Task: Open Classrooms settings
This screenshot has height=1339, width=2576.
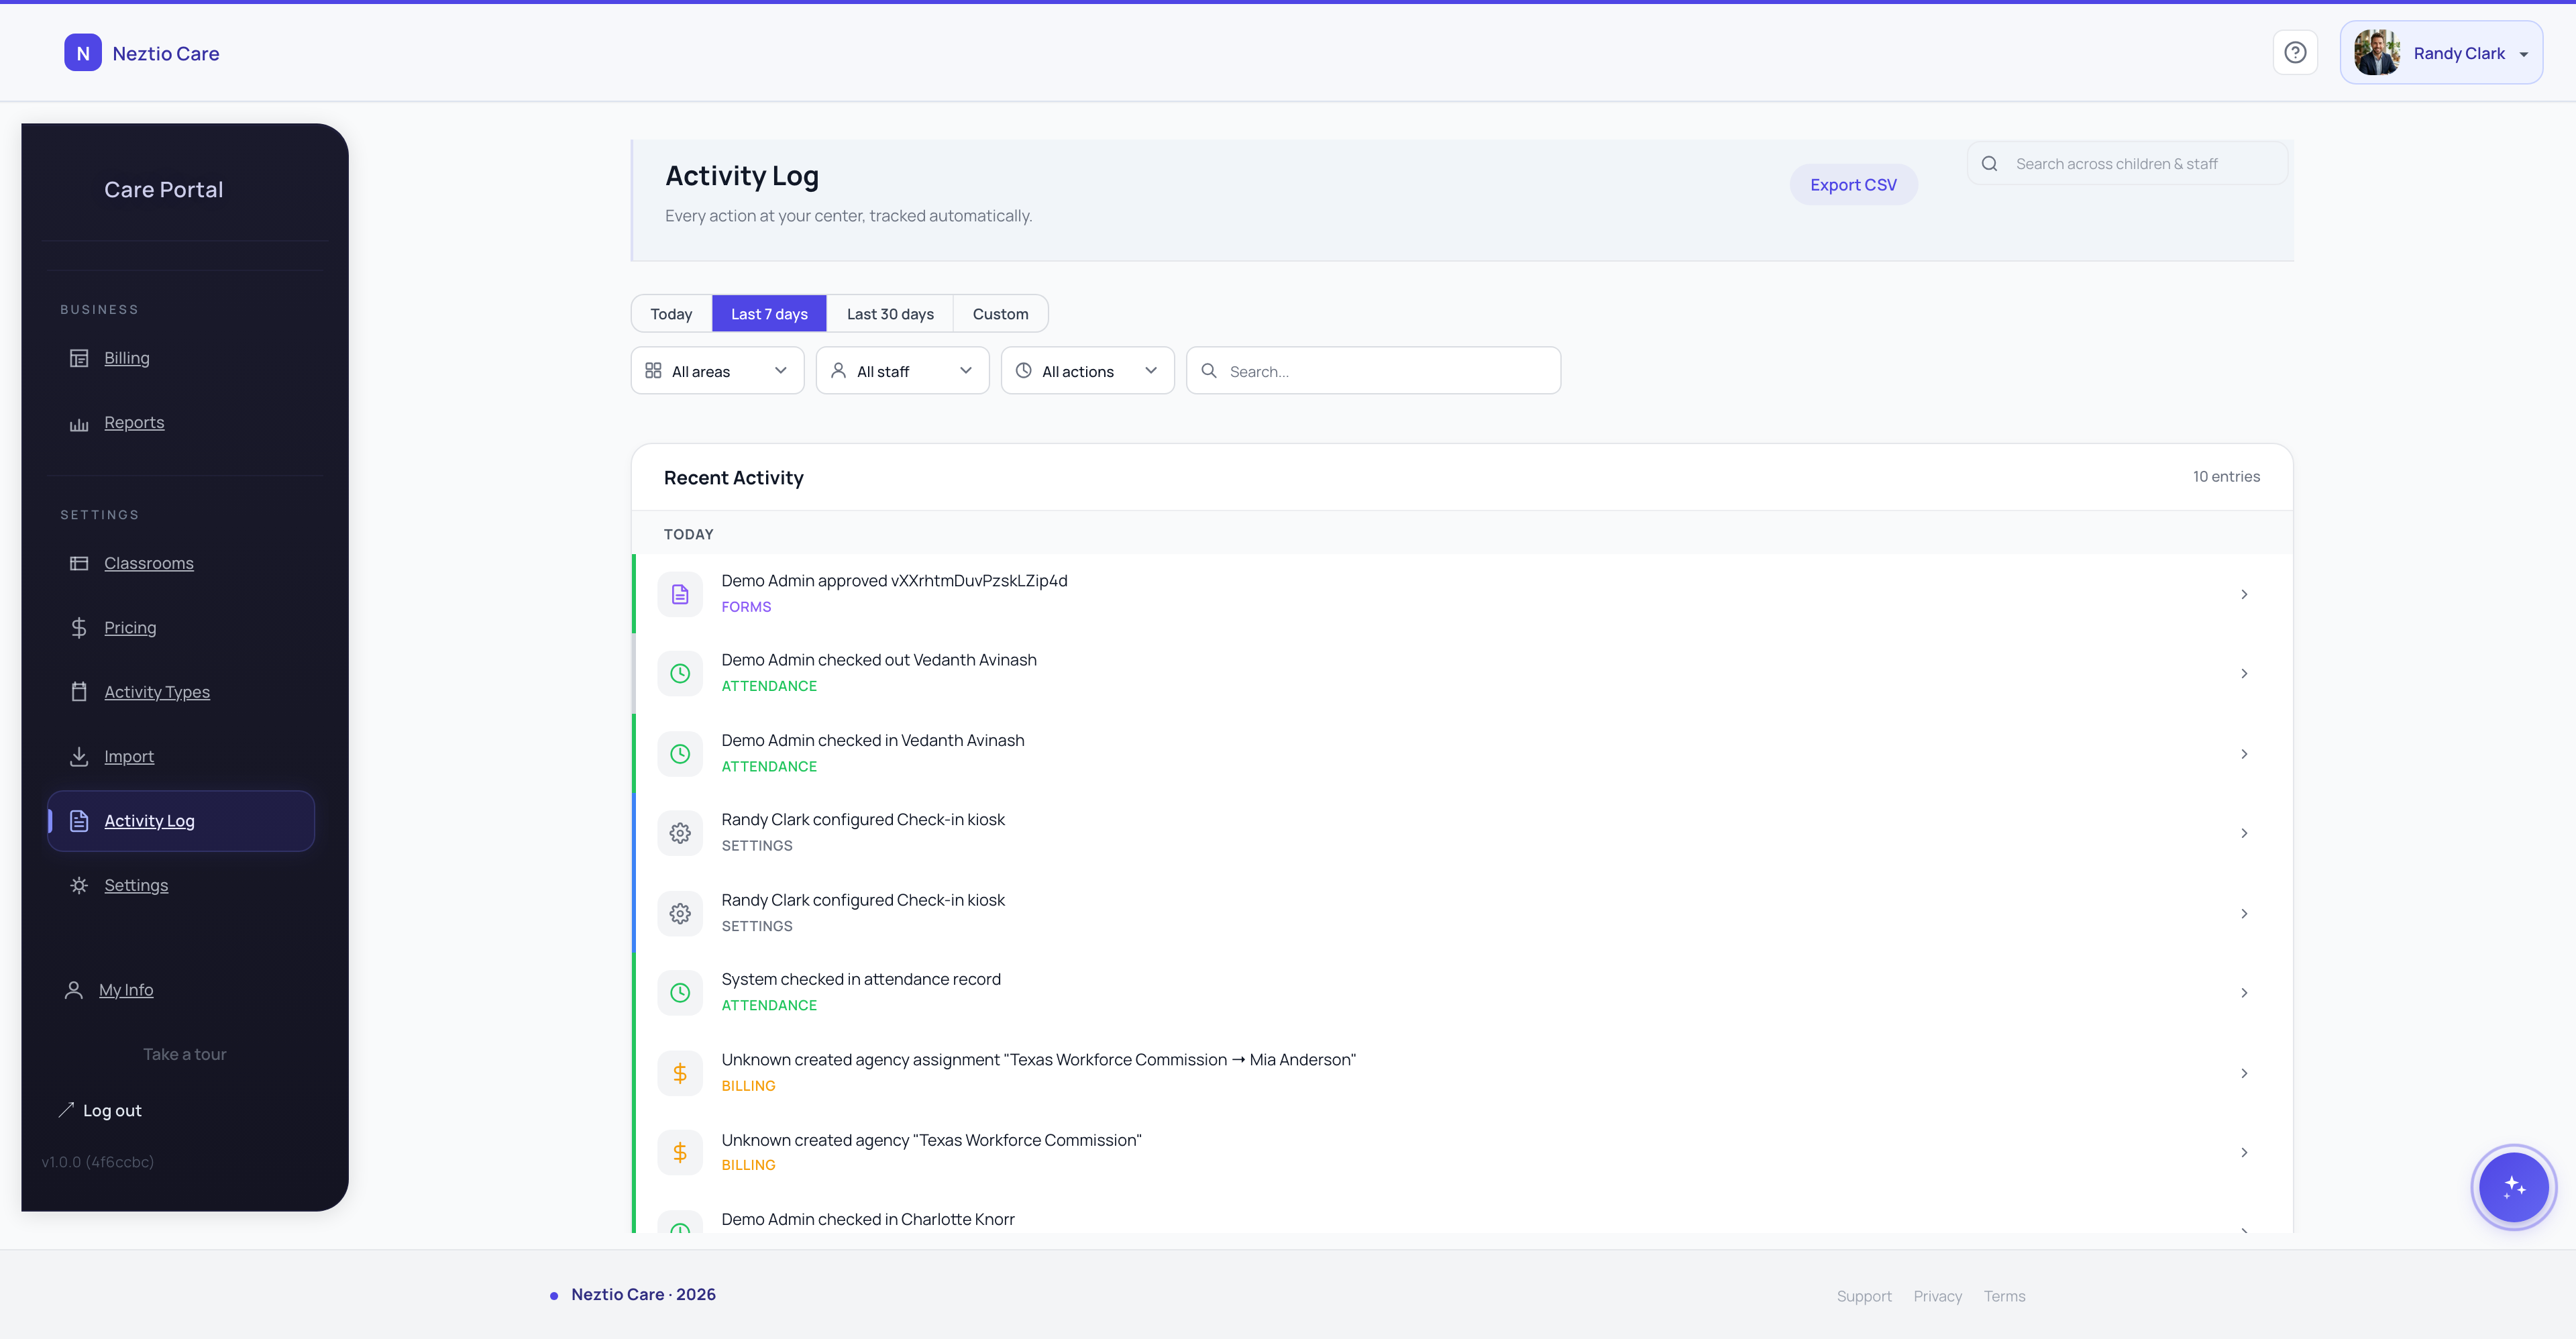Action: [x=149, y=563]
